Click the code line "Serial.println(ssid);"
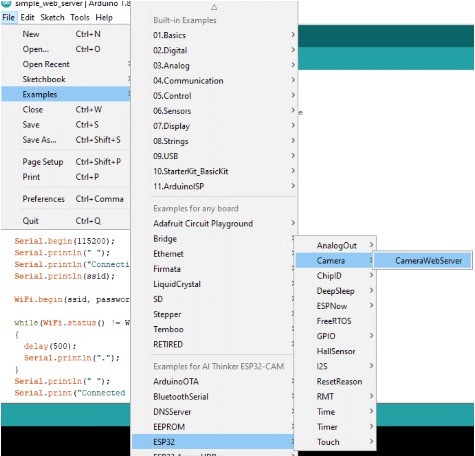This screenshot has height=456, width=475. pos(64,276)
